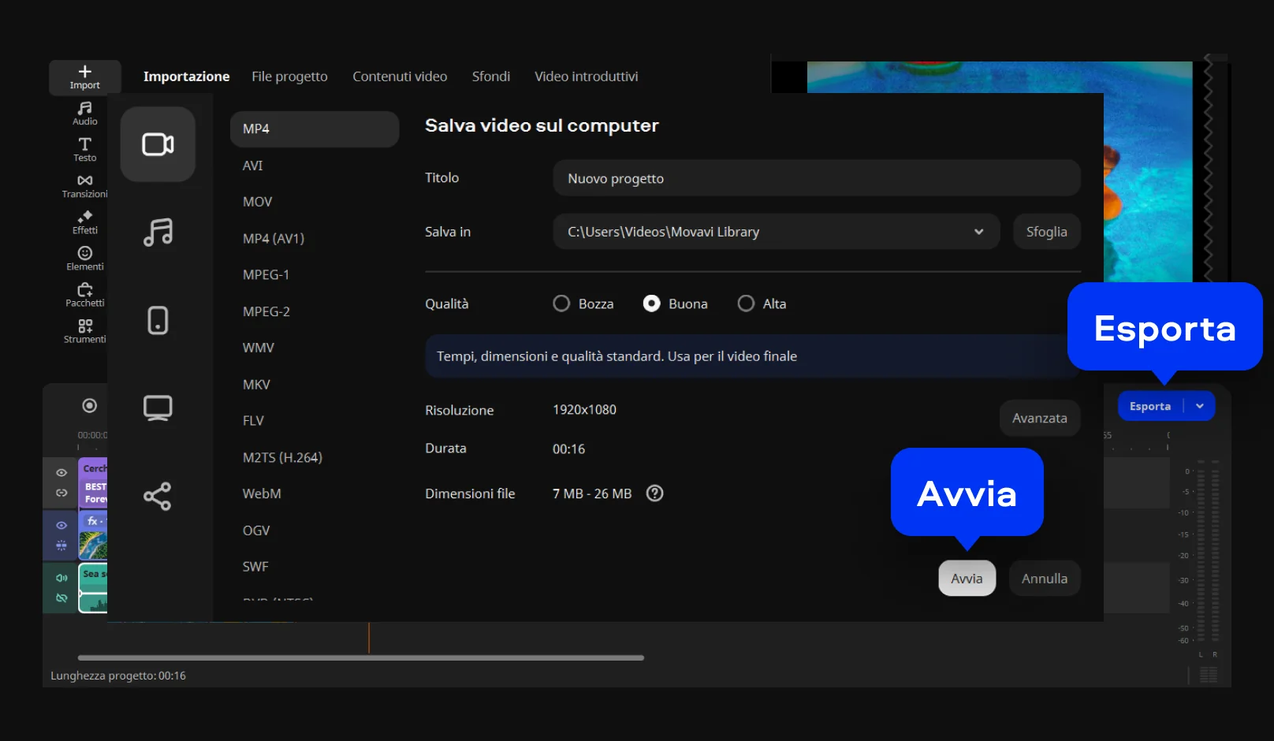Open the Testo tool in sidebar
Screen dimensions: 1274x741
[x=85, y=149]
